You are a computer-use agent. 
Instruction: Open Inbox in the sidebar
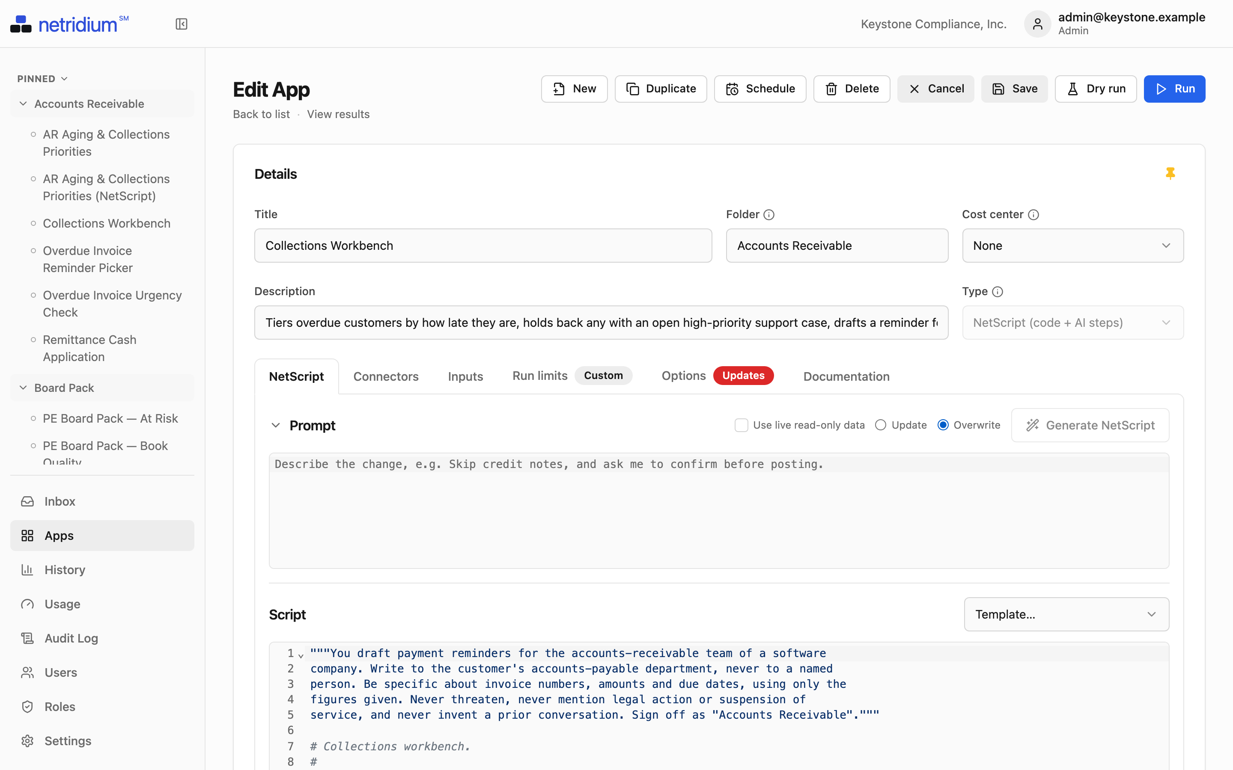pyautogui.click(x=102, y=501)
